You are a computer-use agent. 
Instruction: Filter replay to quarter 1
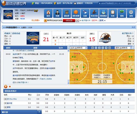(96, 48)
